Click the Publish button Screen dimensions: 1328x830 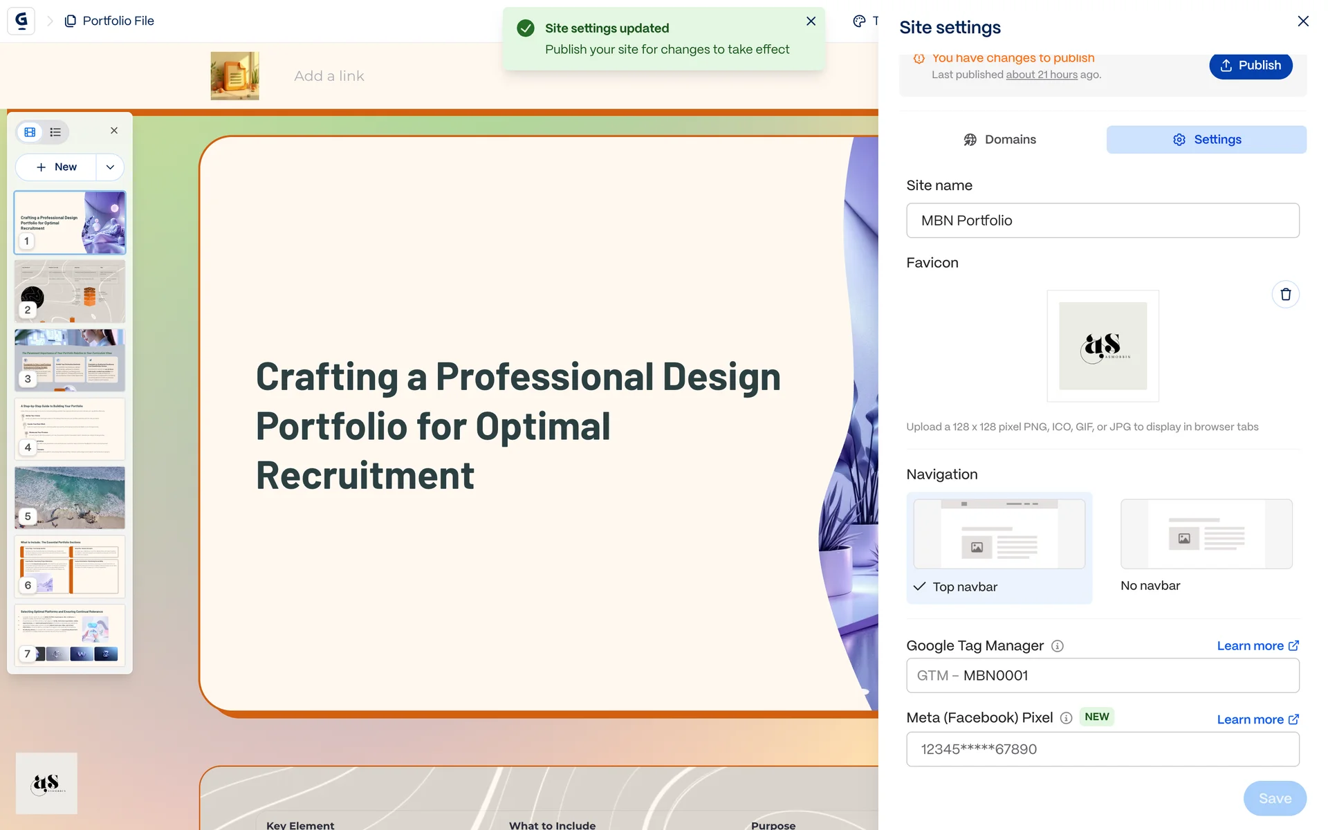click(x=1250, y=66)
